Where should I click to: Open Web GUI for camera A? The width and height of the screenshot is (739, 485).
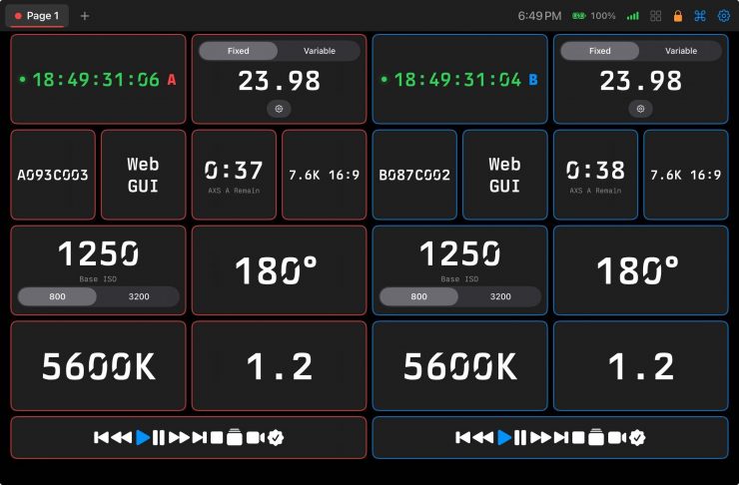pos(143,175)
